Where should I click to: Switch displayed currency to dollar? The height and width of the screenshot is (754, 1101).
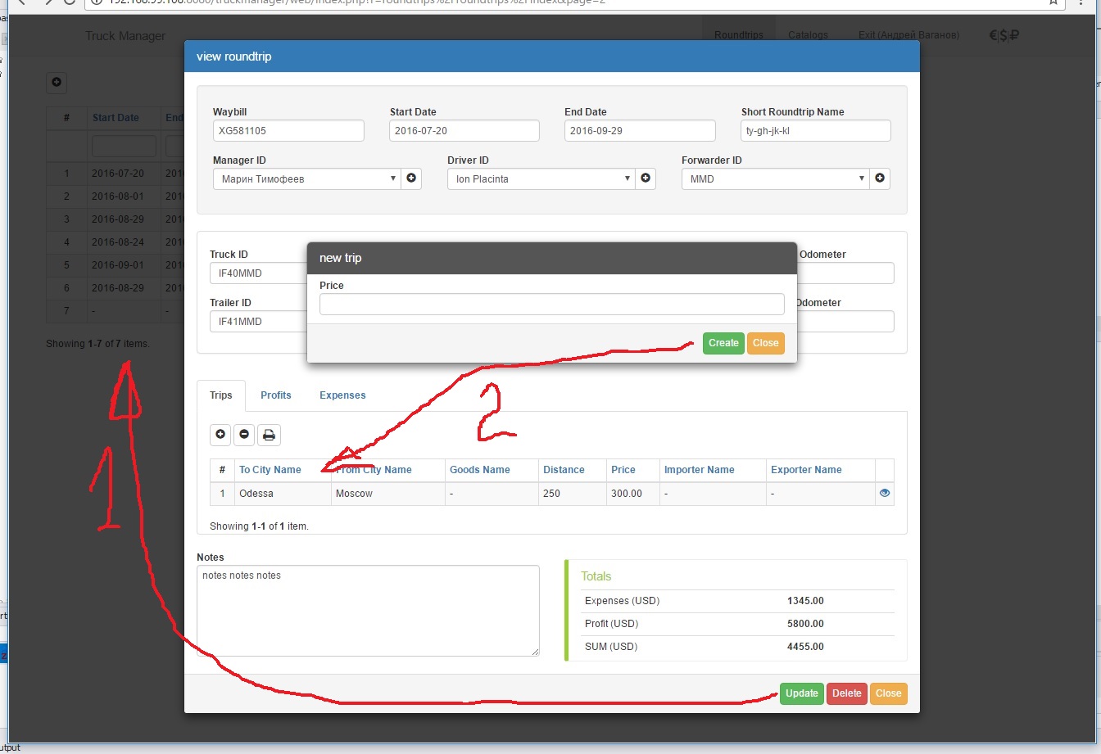pyautogui.click(x=1004, y=35)
